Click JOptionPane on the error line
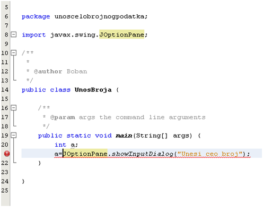263x207 pixels. click(x=85, y=154)
